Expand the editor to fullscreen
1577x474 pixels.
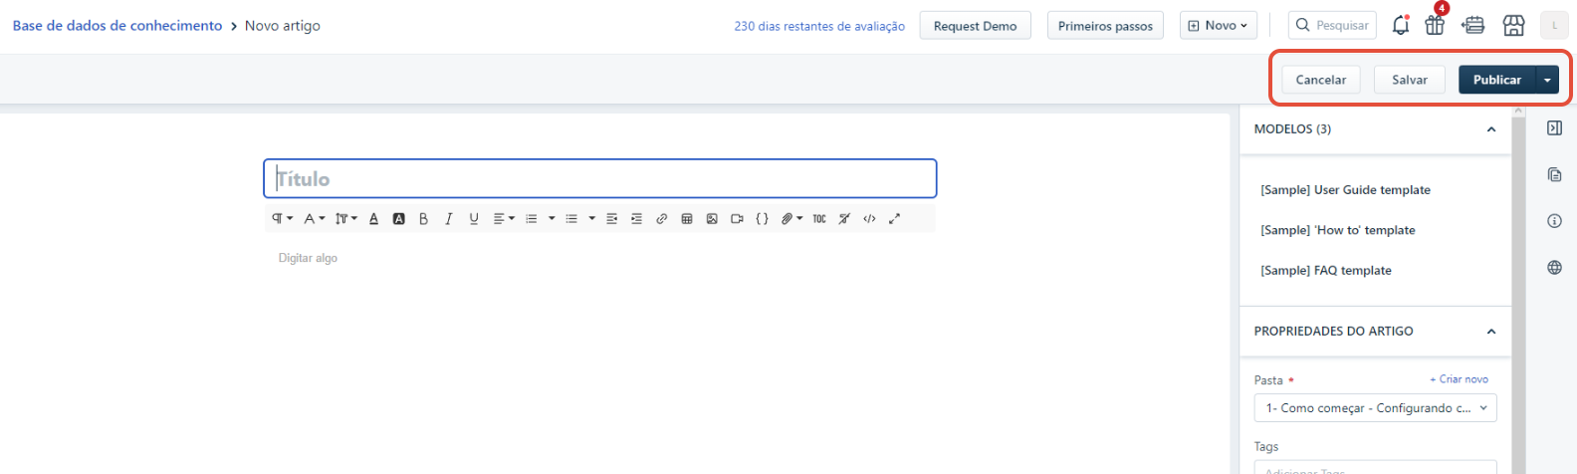pyautogui.click(x=894, y=219)
